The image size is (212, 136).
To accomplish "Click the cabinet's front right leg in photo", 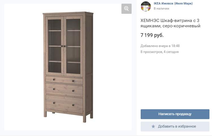I will tap(85, 119).
